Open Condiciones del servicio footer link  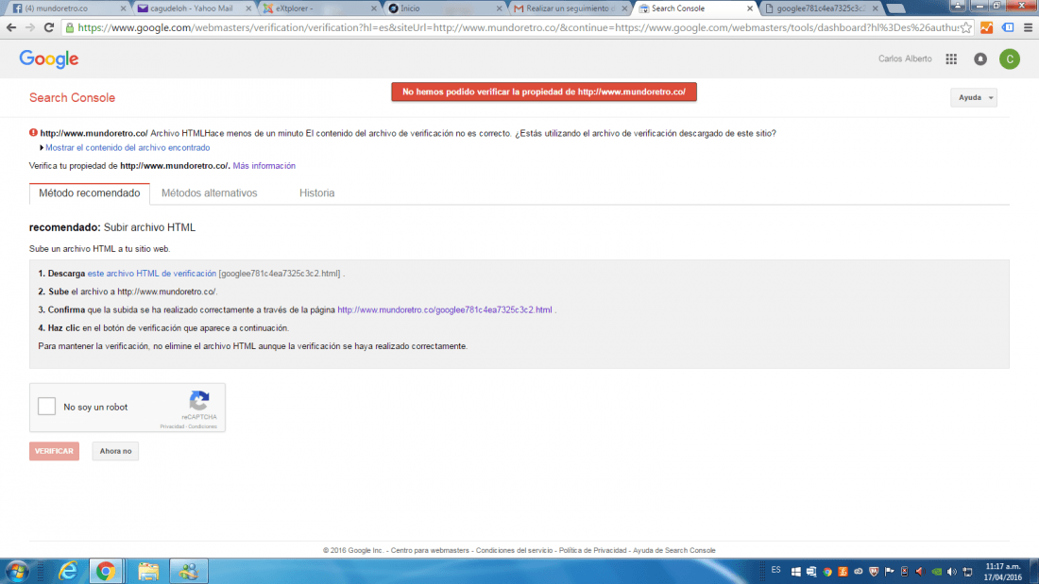pyautogui.click(x=514, y=550)
